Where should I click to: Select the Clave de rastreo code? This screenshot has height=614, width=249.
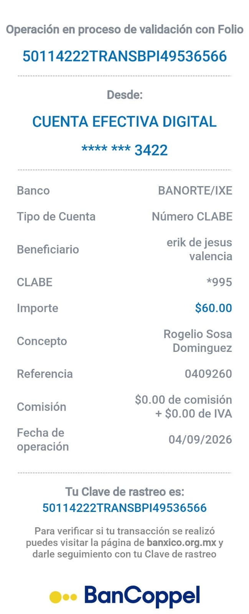pyautogui.click(x=125, y=508)
